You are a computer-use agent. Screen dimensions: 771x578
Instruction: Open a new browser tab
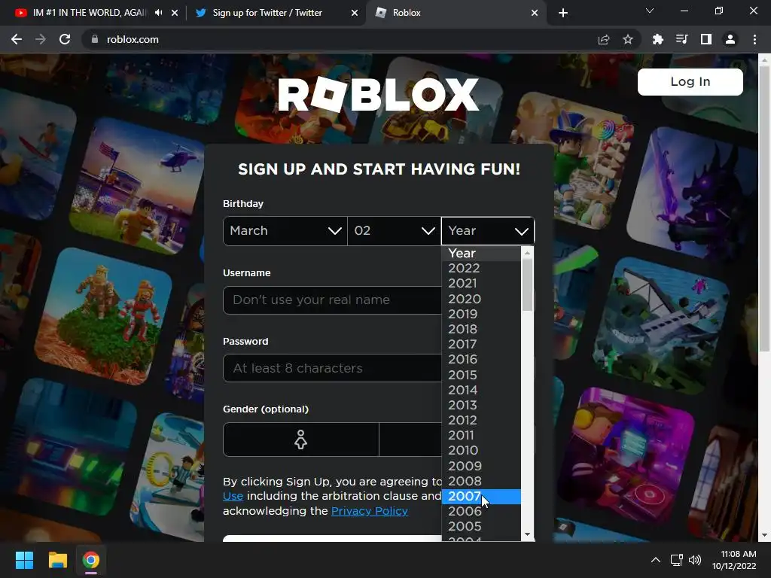click(x=563, y=14)
